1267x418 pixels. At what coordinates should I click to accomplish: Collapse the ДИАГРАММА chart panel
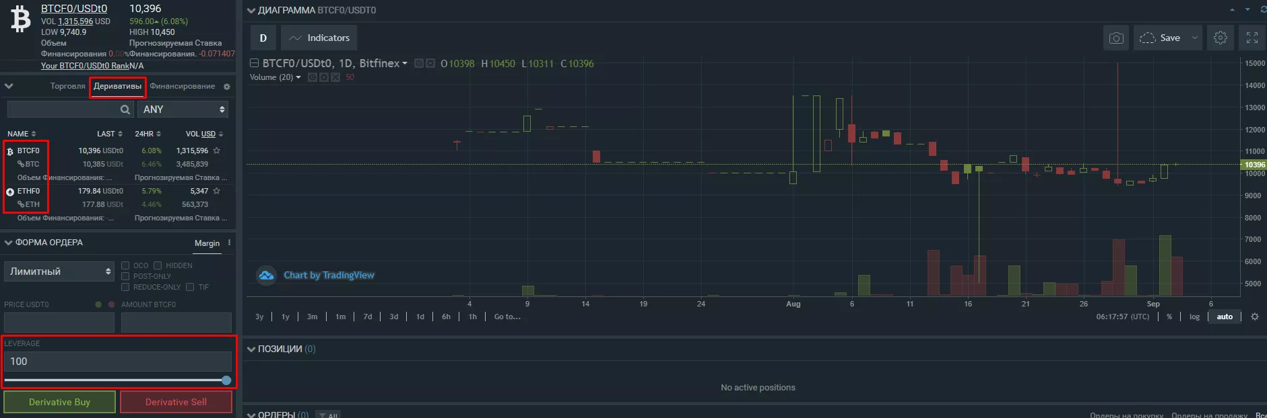tap(251, 11)
